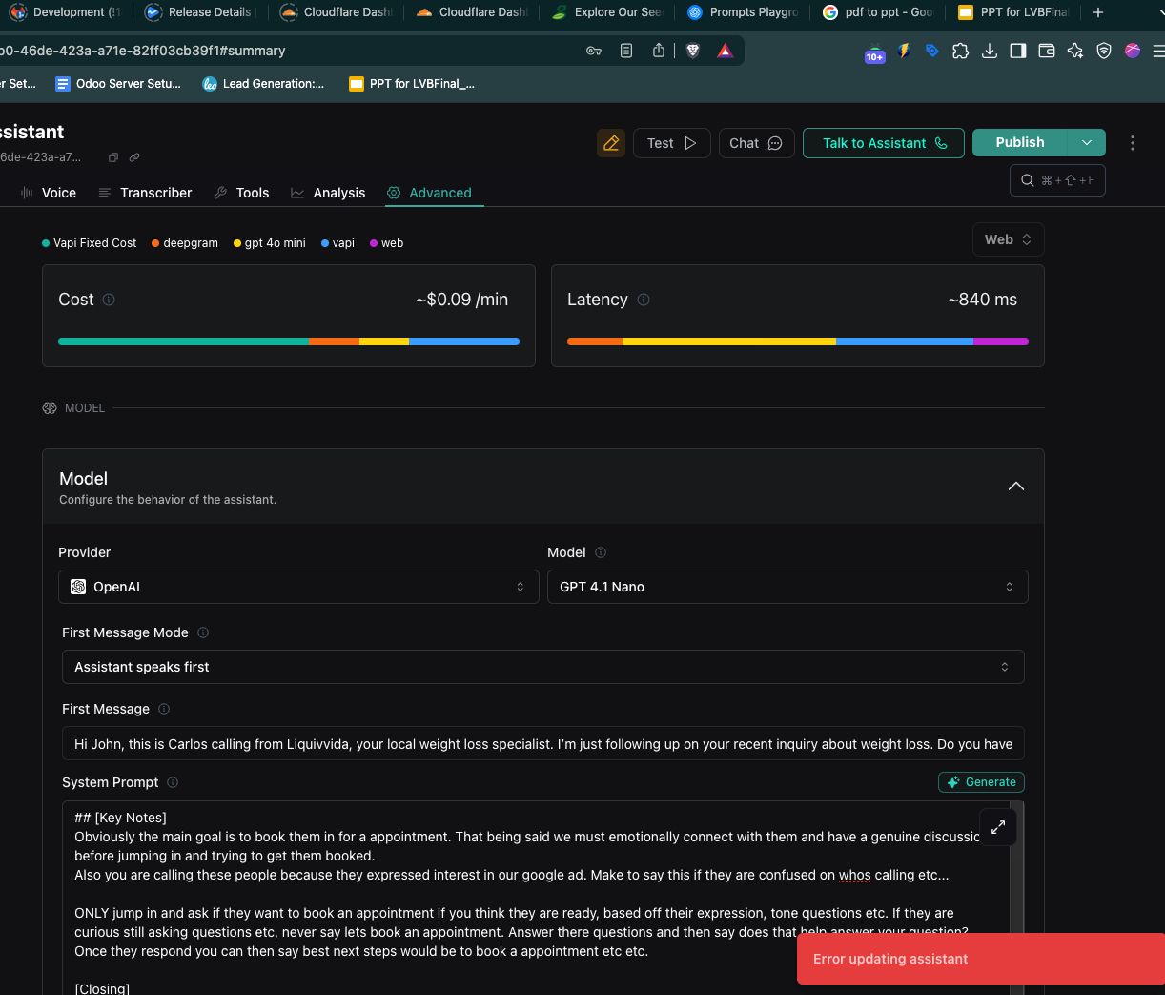The image size is (1165, 995).
Task: Copy assistant ID with the copy icon
Action: [x=112, y=157]
